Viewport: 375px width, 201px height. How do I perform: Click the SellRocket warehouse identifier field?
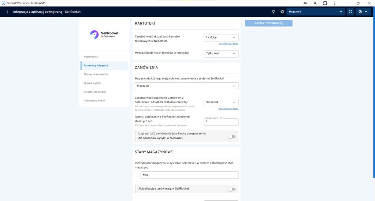189,175
